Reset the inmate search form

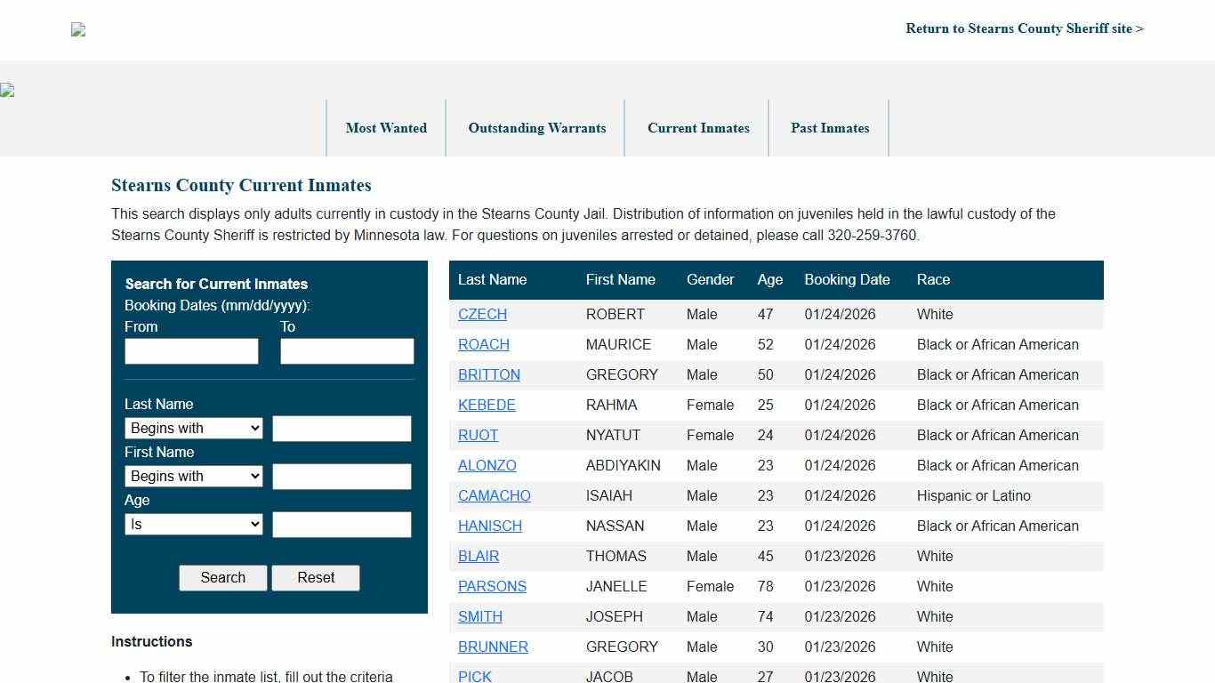coord(316,577)
